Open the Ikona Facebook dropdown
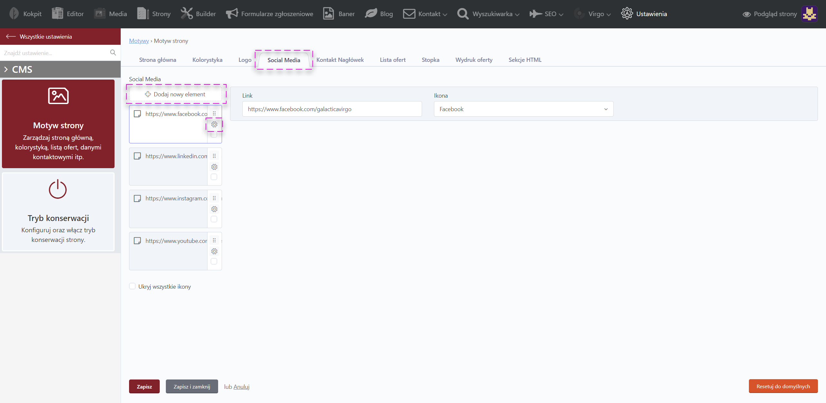 point(523,109)
